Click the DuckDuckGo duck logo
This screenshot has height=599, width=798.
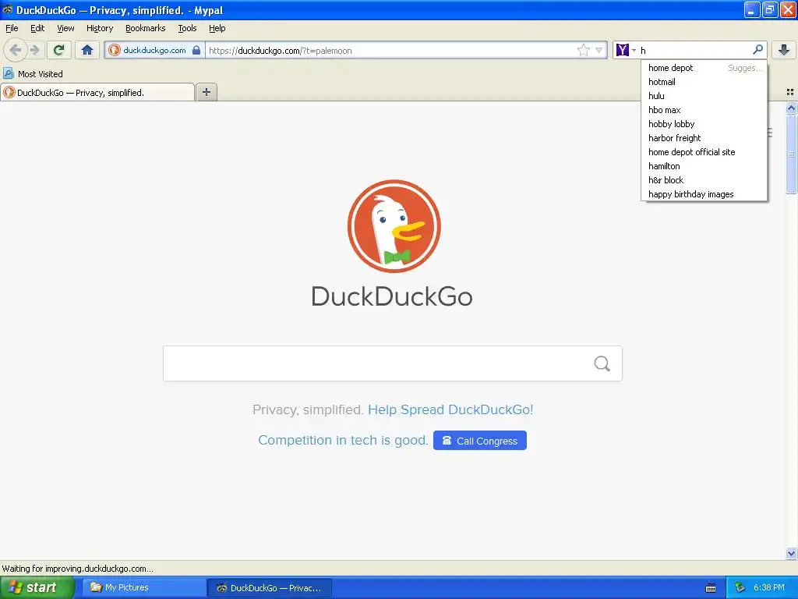394,226
